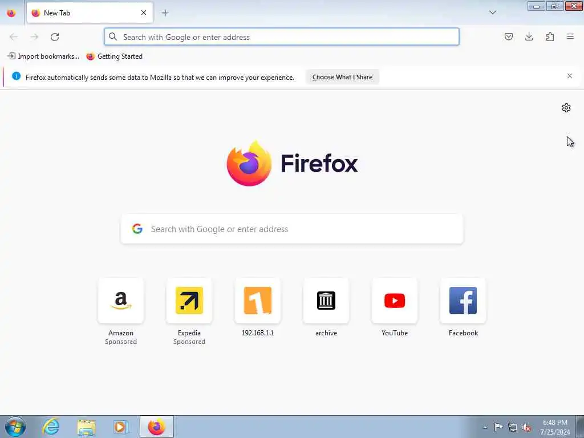The width and height of the screenshot is (584, 438).
Task: Launch Internet Explorer from taskbar
Action: click(51, 427)
